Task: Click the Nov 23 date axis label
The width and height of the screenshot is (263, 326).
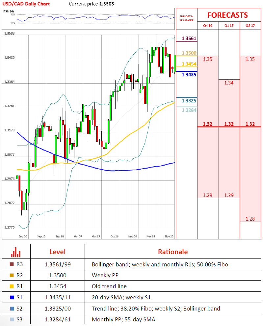Action: [x=169, y=236]
